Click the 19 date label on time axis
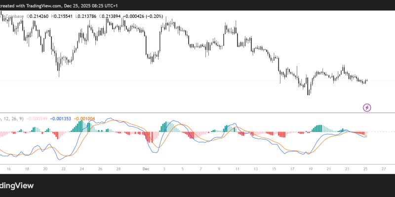This screenshot has height=197, width=395. pyautogui.click(x=310, y=168)
